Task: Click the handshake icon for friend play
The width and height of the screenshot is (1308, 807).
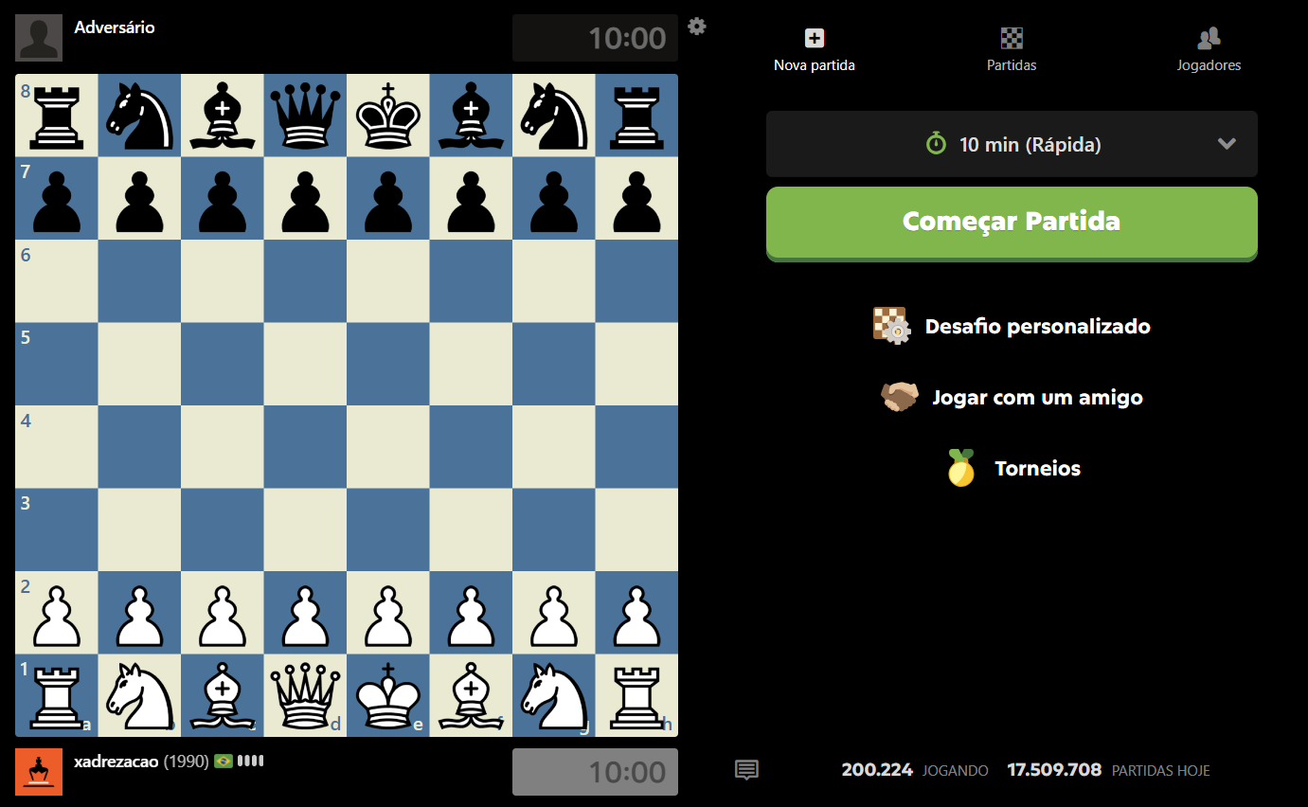Action: click(x=900, y=397)
